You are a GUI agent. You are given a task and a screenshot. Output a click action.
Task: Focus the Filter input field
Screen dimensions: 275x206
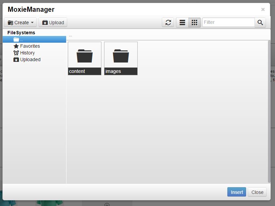point(228,22)
